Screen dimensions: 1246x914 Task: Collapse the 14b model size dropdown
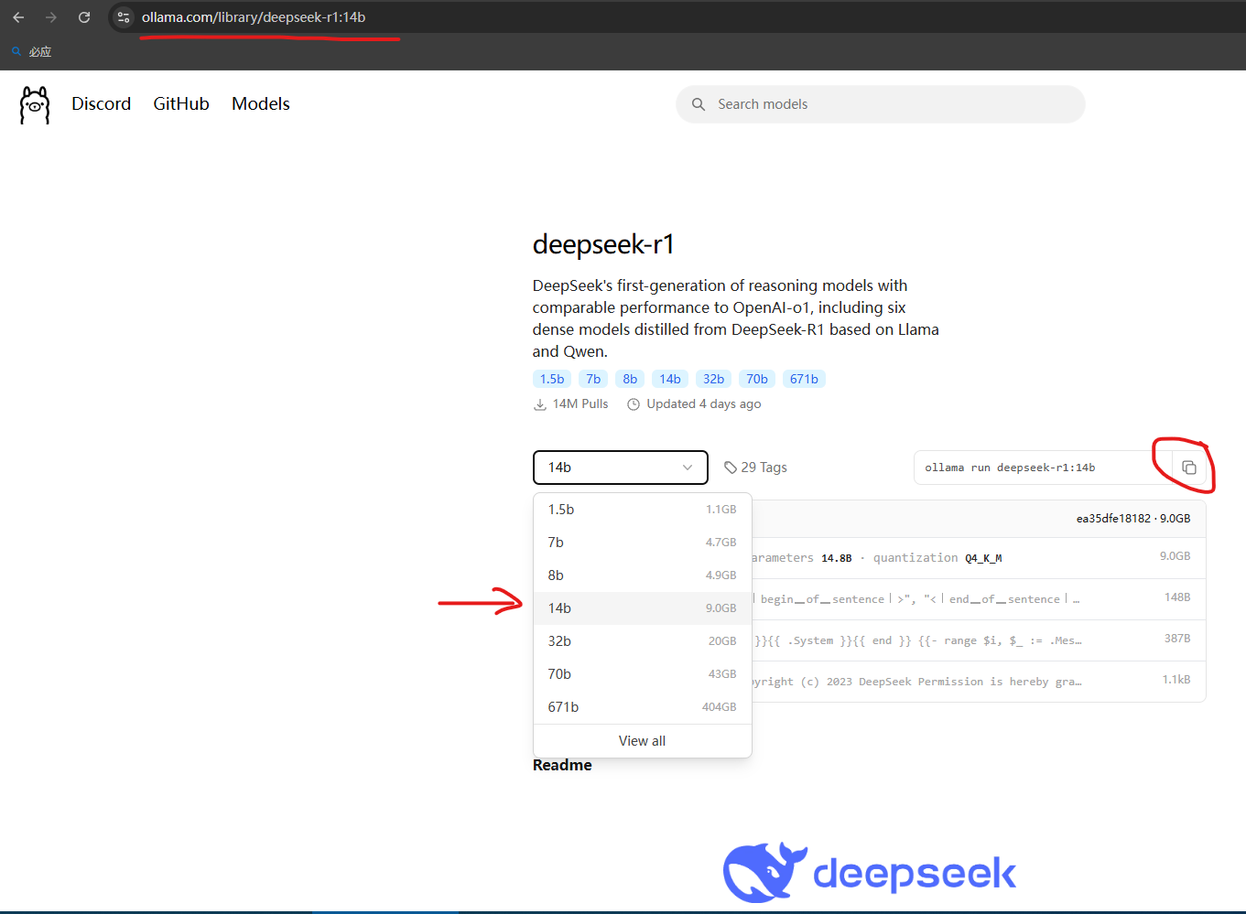click(621, 468)
